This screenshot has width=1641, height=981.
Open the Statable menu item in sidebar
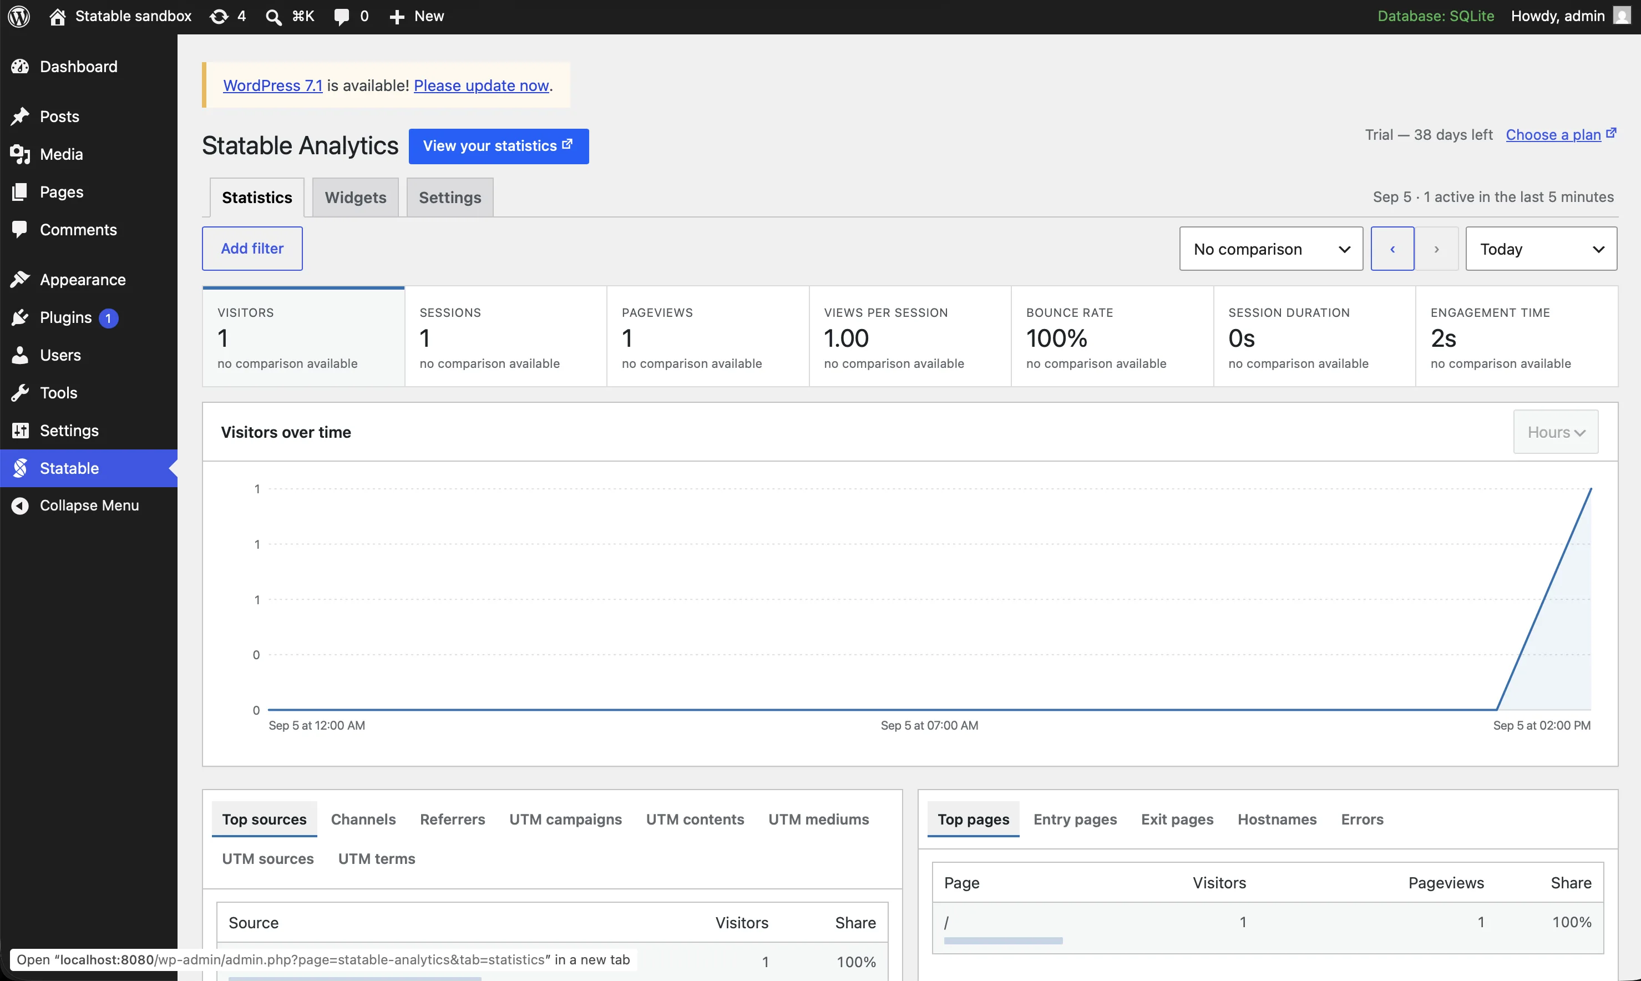(89, 468)
